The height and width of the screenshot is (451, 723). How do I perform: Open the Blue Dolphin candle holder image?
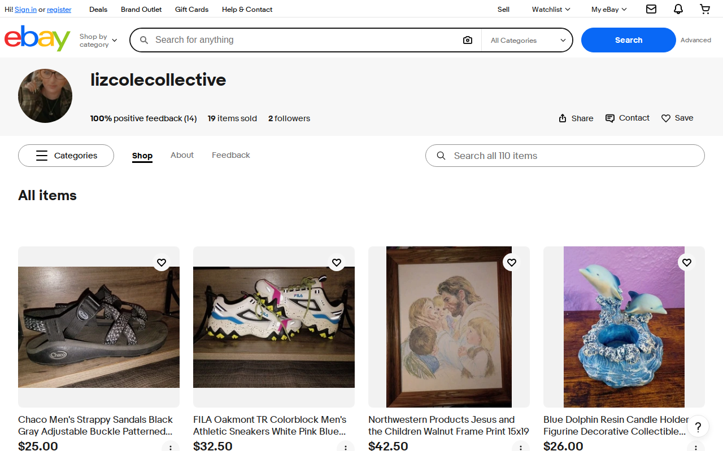pos(624,327)
